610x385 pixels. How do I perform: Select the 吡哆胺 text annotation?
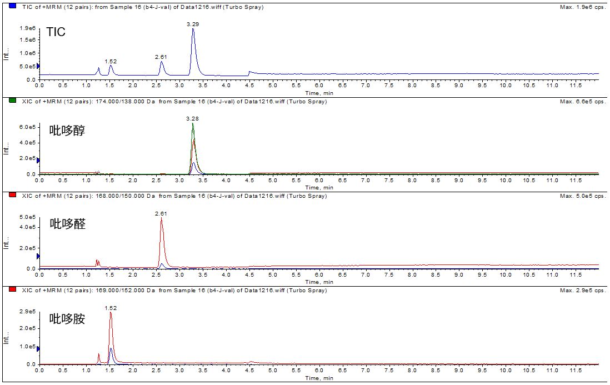(67, 318)
